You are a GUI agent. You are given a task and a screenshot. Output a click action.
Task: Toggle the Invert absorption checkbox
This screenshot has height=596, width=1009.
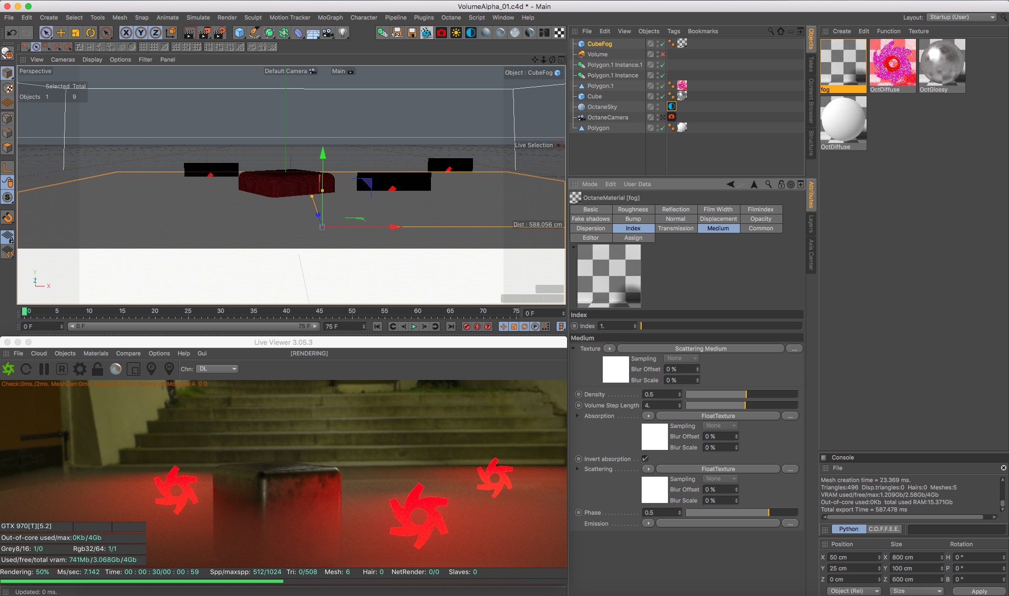coord(645,459)
